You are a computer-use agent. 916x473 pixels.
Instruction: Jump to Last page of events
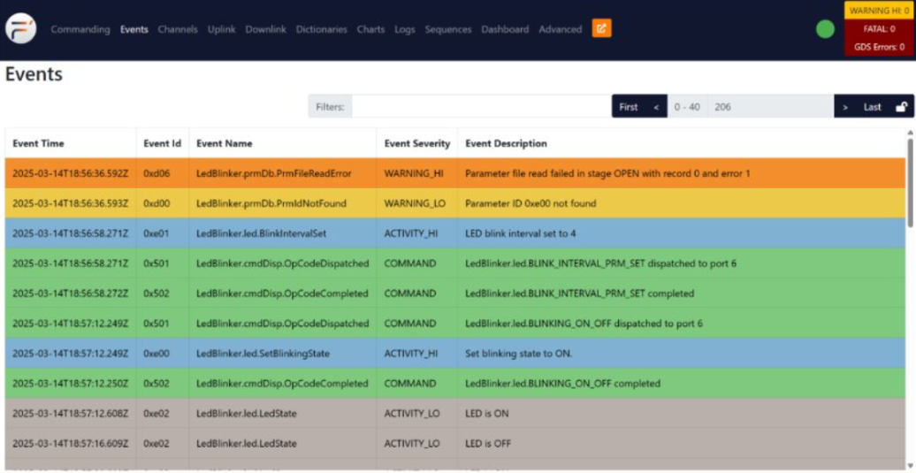click(873, 107)
